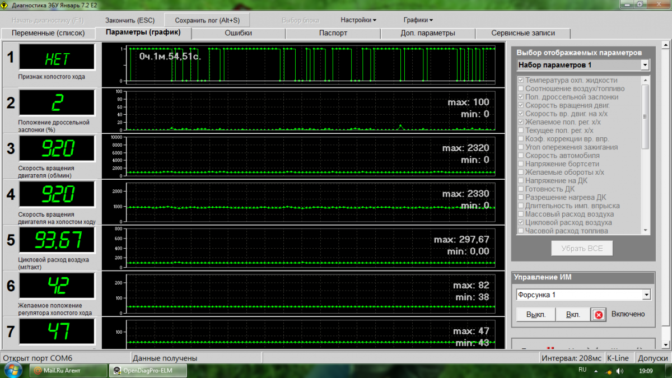Screen dimensions: 672x378
Task: Open the network signal tray icon
Action: pyautogui.click(x=608, y=371)
